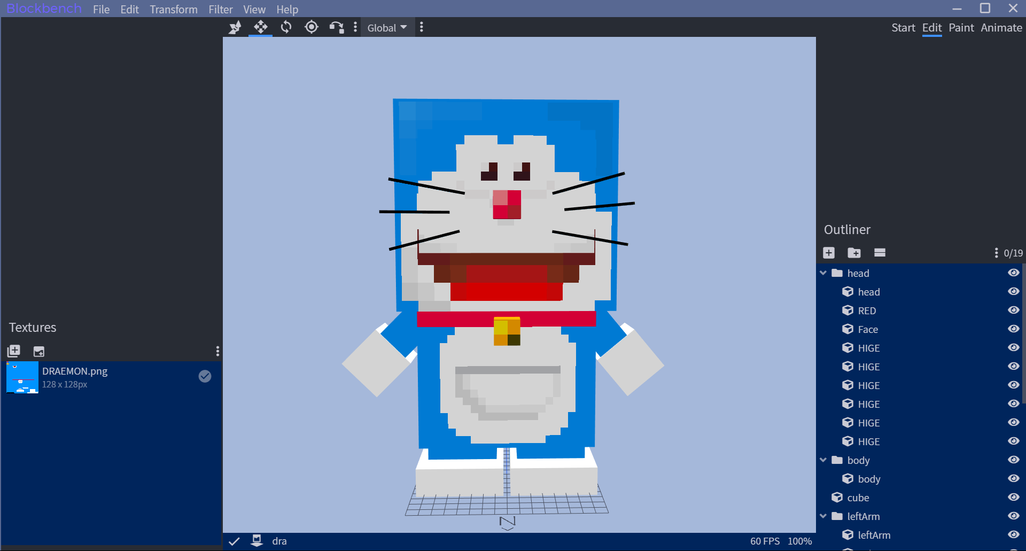Click the DRAEMON.png texture name
Image resolution: width=1026 pixels, height=551 pixels.
coord(75,371)
